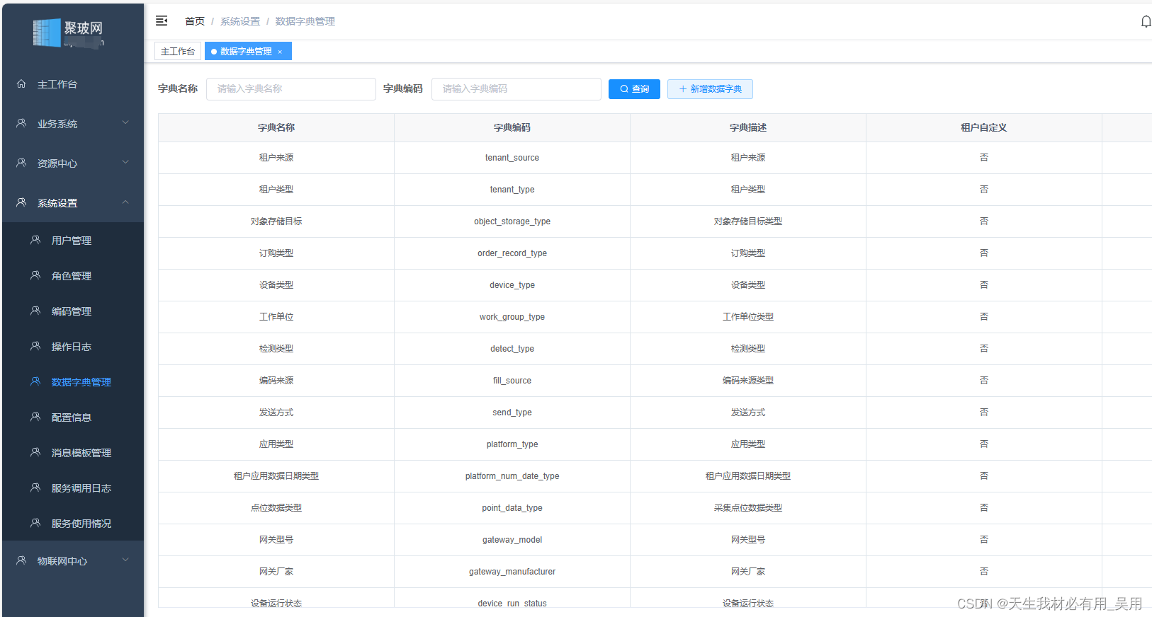Collapse the 系统设置 menu chevron
1152x617 pixels.
click(x=125, y=202)
